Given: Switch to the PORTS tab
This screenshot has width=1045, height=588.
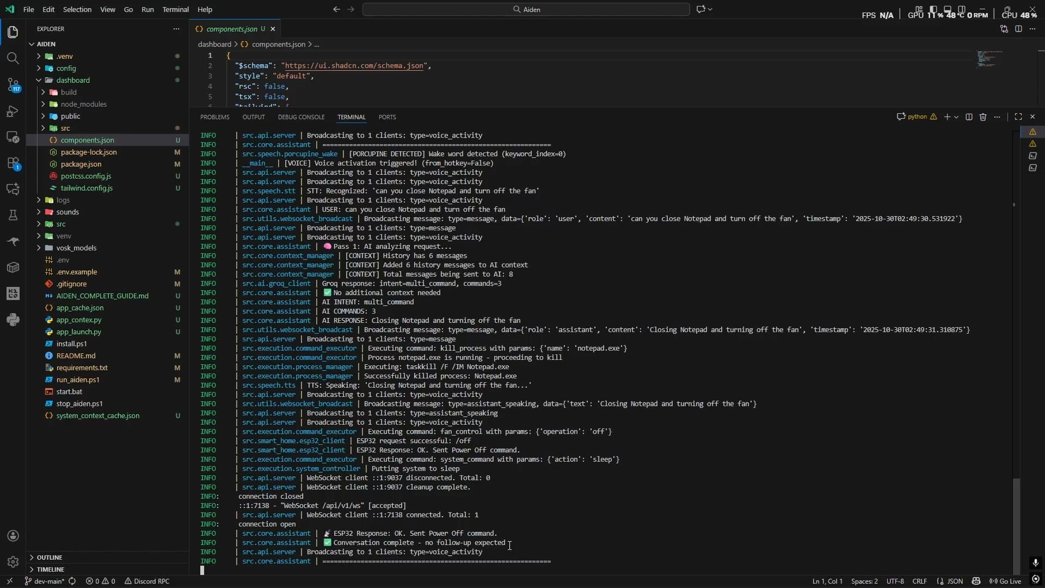Looking at the screenshot, I should click(x=387, y=117).
